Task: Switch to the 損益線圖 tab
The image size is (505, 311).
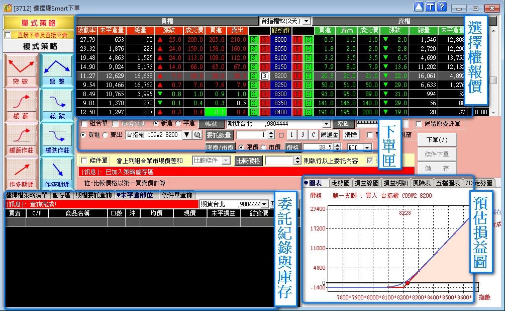Action: pyautogui.click(x=366, y=183)
